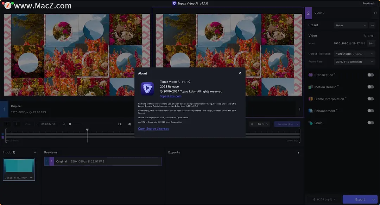Open the Exports panel options menu
Image resolution: width=380 pixels, height=205 pixels.
[x=298, y=153]
